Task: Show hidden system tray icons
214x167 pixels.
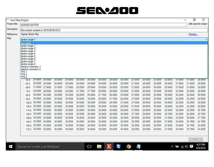Action: click(172, 147)
